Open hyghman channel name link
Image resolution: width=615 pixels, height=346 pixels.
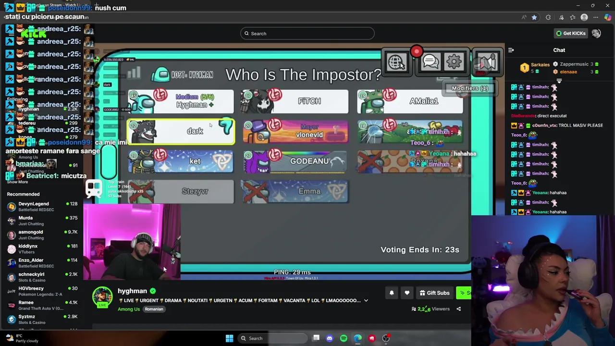(x=132, y=291)
